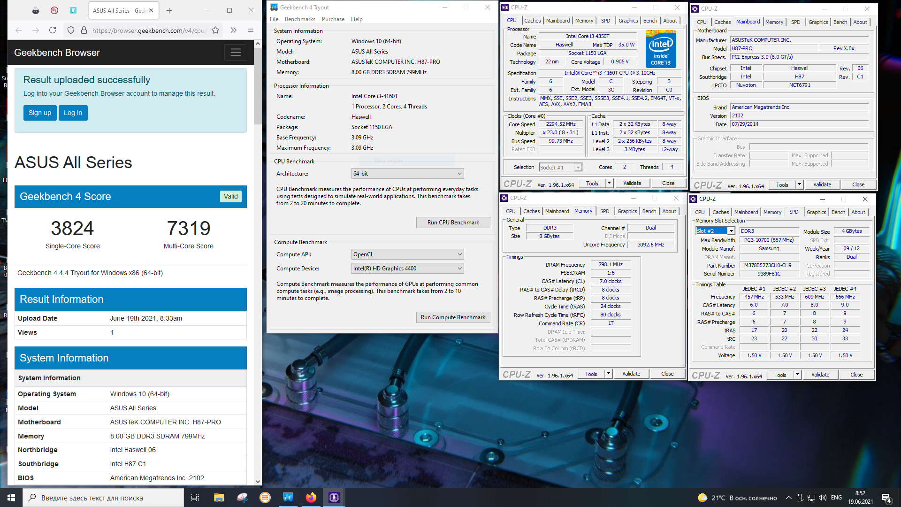Select the third pinned browser tab

pos(73,10)
